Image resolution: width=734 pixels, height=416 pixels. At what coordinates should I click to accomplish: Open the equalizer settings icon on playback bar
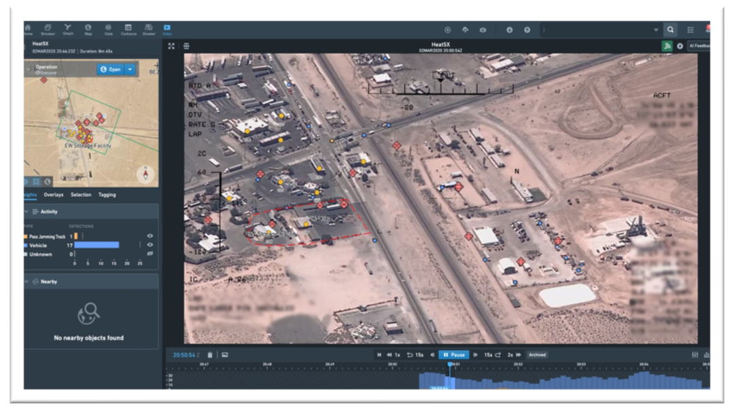coord(695,355)
